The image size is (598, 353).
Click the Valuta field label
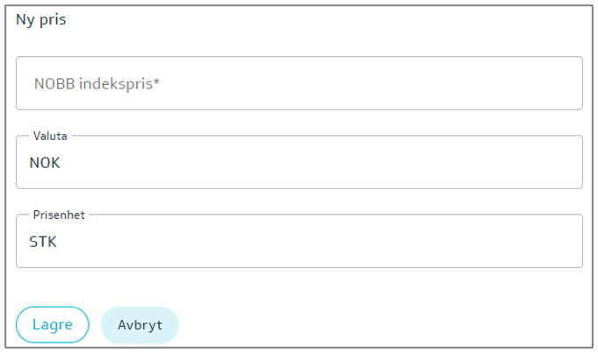[x=50, y=136]
